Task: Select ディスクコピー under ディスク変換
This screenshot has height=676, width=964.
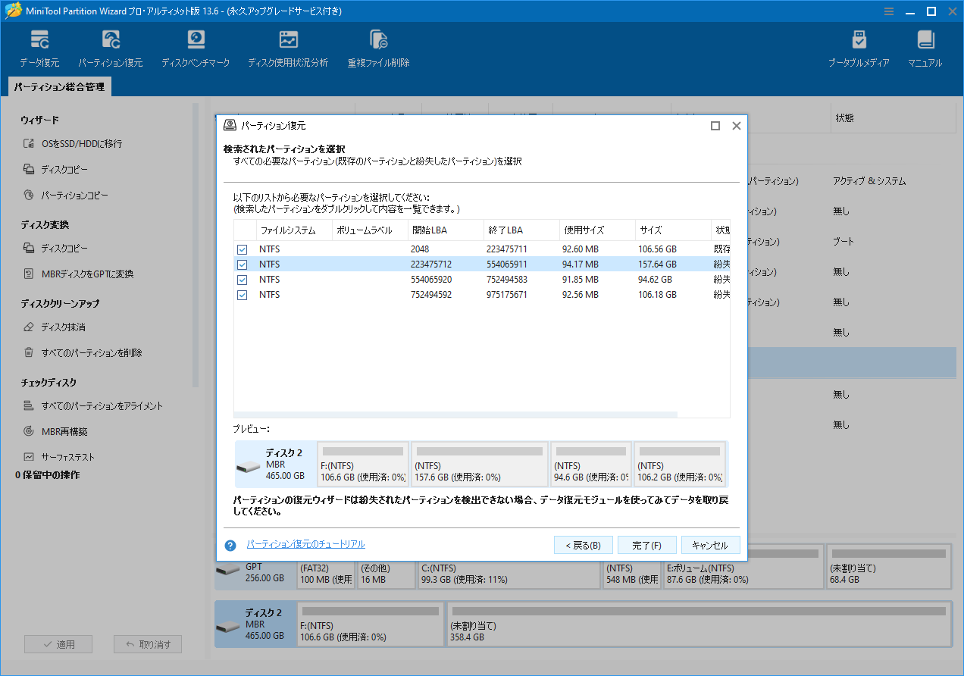Action: point(55,248)
